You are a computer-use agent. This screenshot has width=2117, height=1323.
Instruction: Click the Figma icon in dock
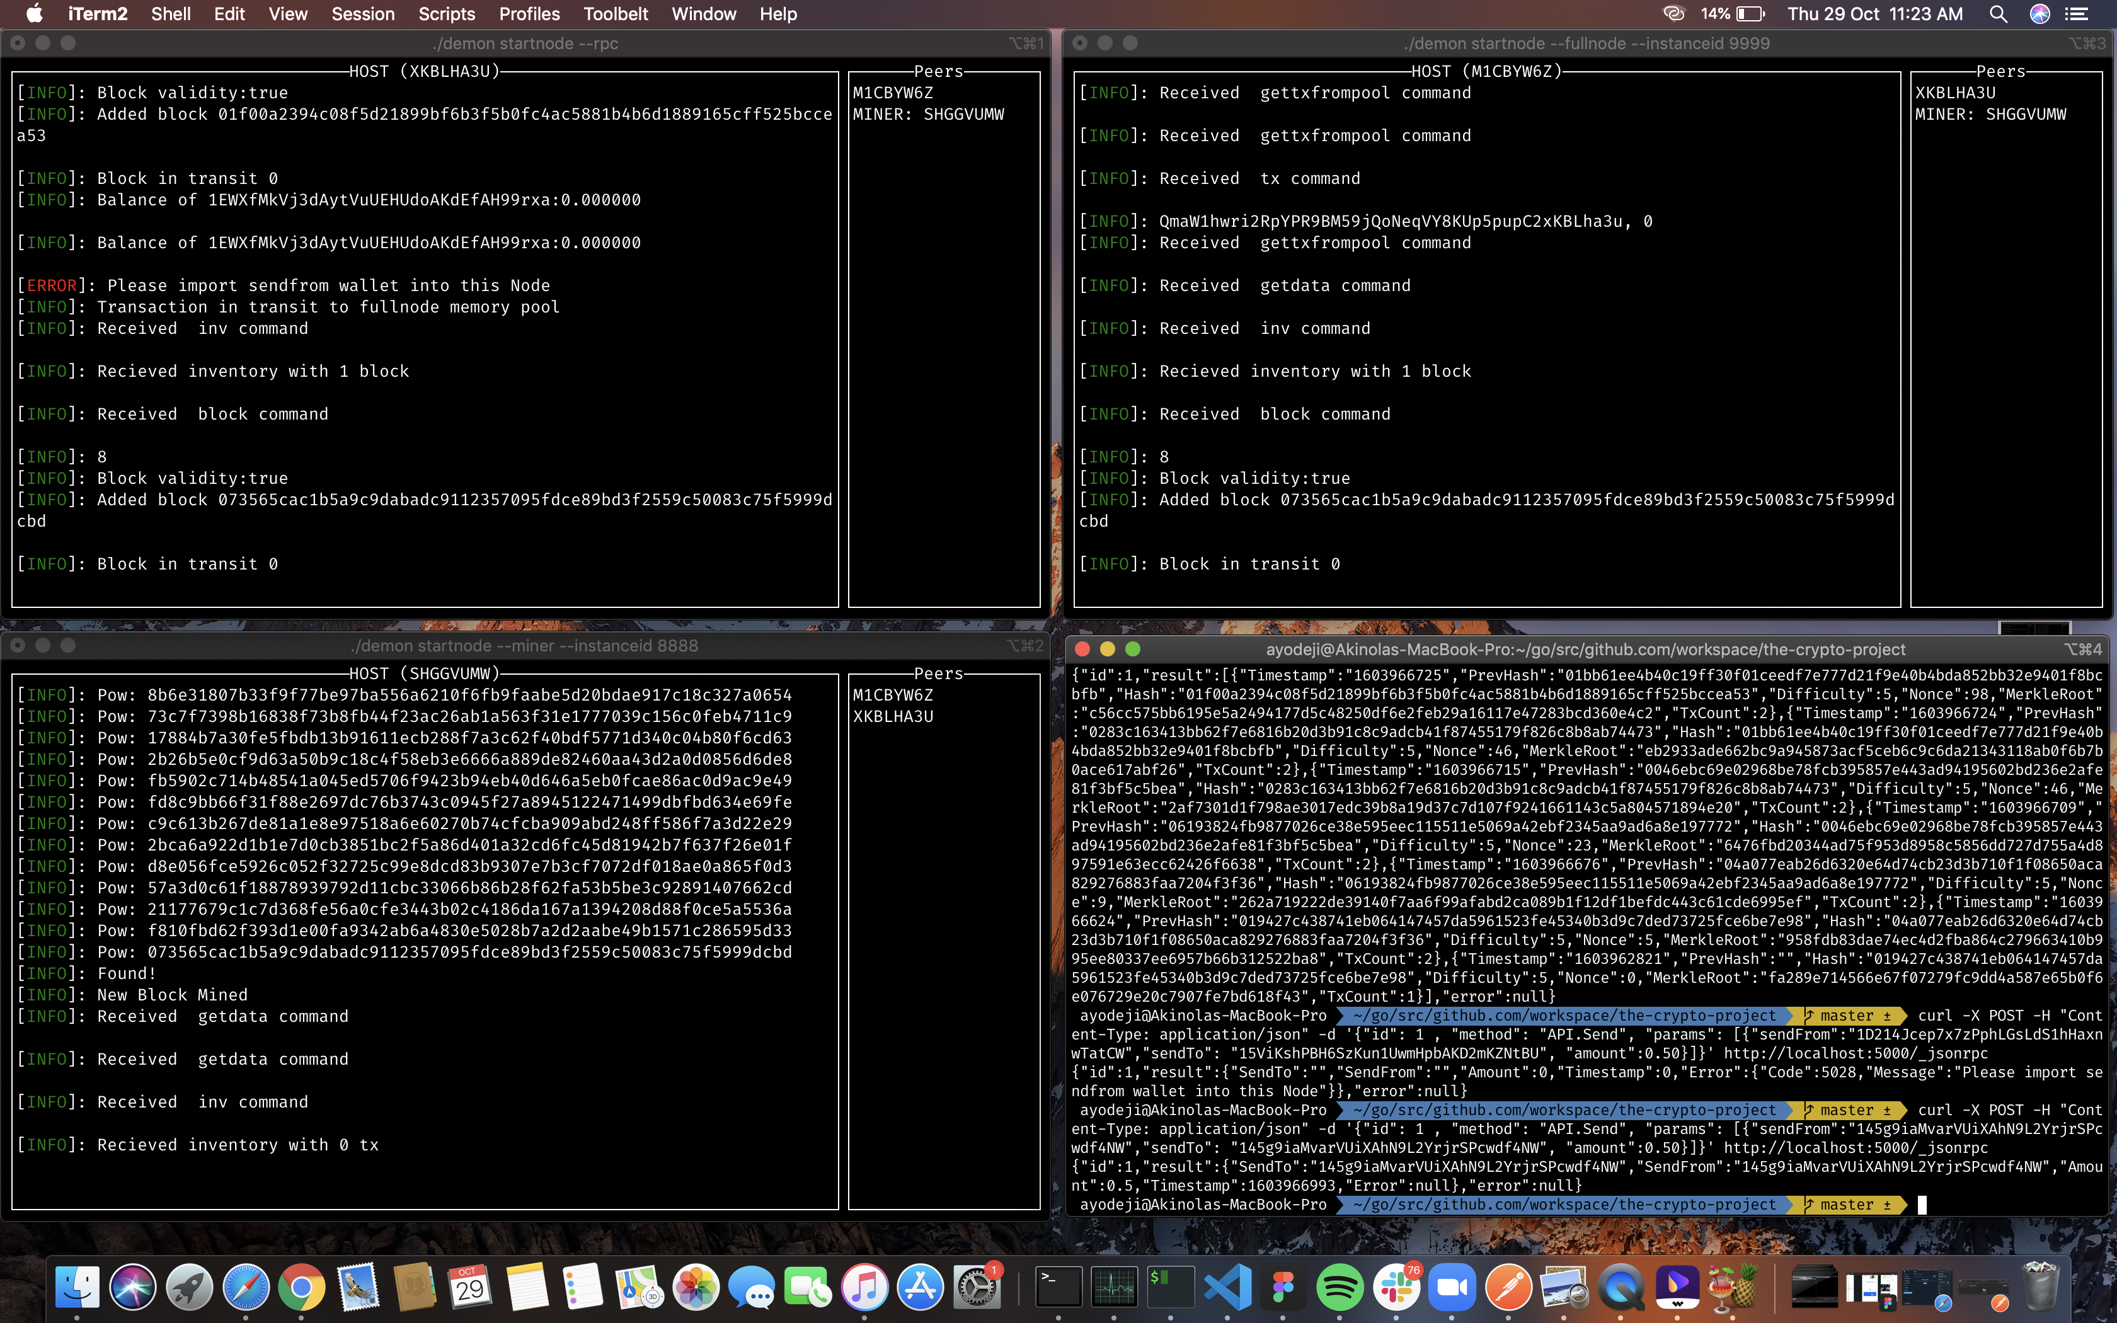[1283, 1287]
